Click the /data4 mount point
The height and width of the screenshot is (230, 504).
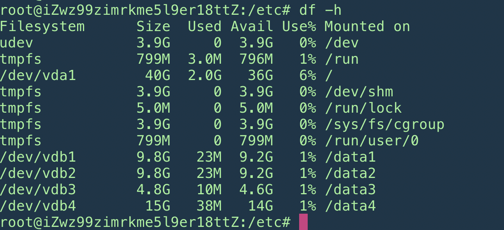pyautogui.click(x=350, y=206)
